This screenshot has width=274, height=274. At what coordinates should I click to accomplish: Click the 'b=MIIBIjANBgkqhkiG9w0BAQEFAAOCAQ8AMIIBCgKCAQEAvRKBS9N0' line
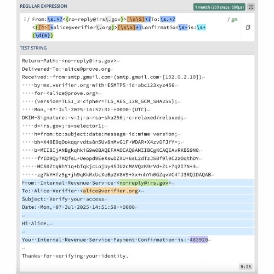[x=116, y=150]
